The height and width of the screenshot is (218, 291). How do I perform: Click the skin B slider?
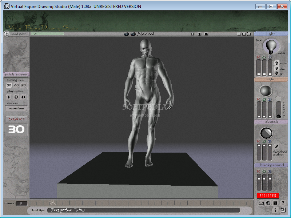click(x=270, y=110)
